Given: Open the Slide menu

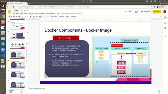Looking at the screenshot, I should click(x=36, y=13).
